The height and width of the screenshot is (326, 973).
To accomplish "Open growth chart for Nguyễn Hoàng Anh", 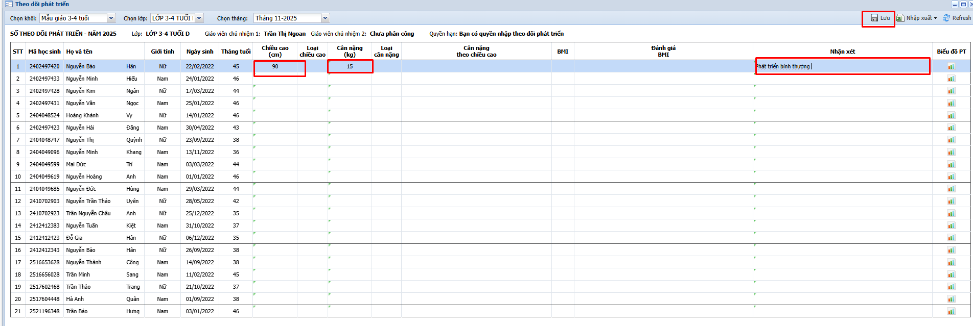I will [x=951, y=177].
